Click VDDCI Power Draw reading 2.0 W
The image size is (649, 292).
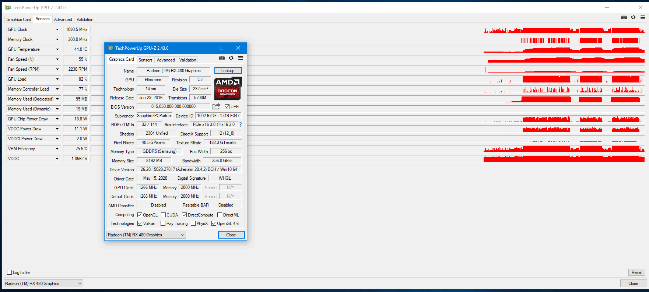[76, 139]
